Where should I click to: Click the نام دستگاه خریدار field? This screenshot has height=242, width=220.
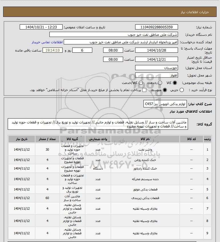tap(114, 34)
